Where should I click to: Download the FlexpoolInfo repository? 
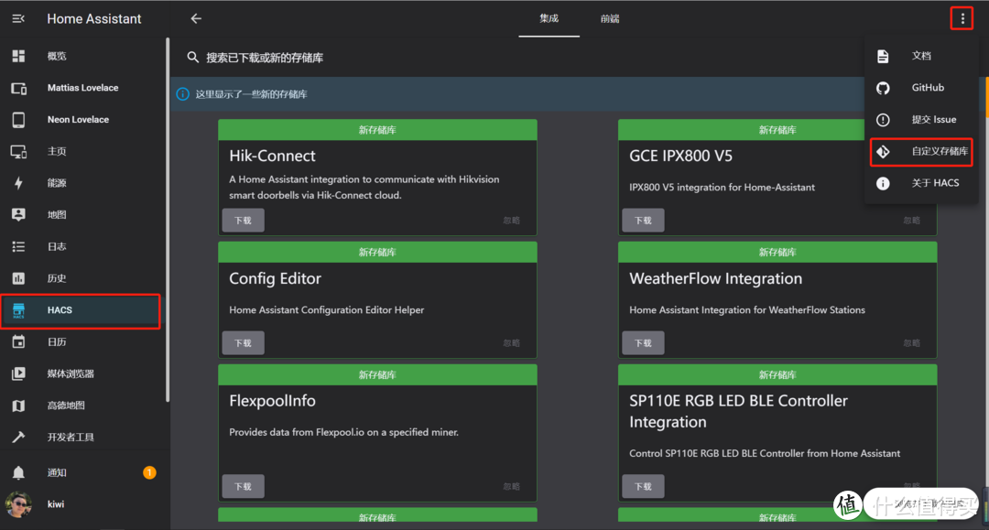point(244,486)
